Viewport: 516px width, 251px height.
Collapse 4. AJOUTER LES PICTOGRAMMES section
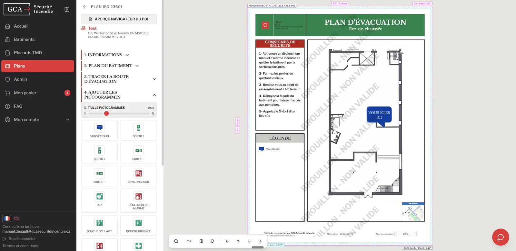[x=119, y=95]
